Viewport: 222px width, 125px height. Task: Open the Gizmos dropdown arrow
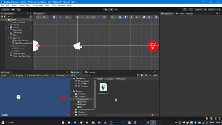pyautogui.click(x=159, y=17)
